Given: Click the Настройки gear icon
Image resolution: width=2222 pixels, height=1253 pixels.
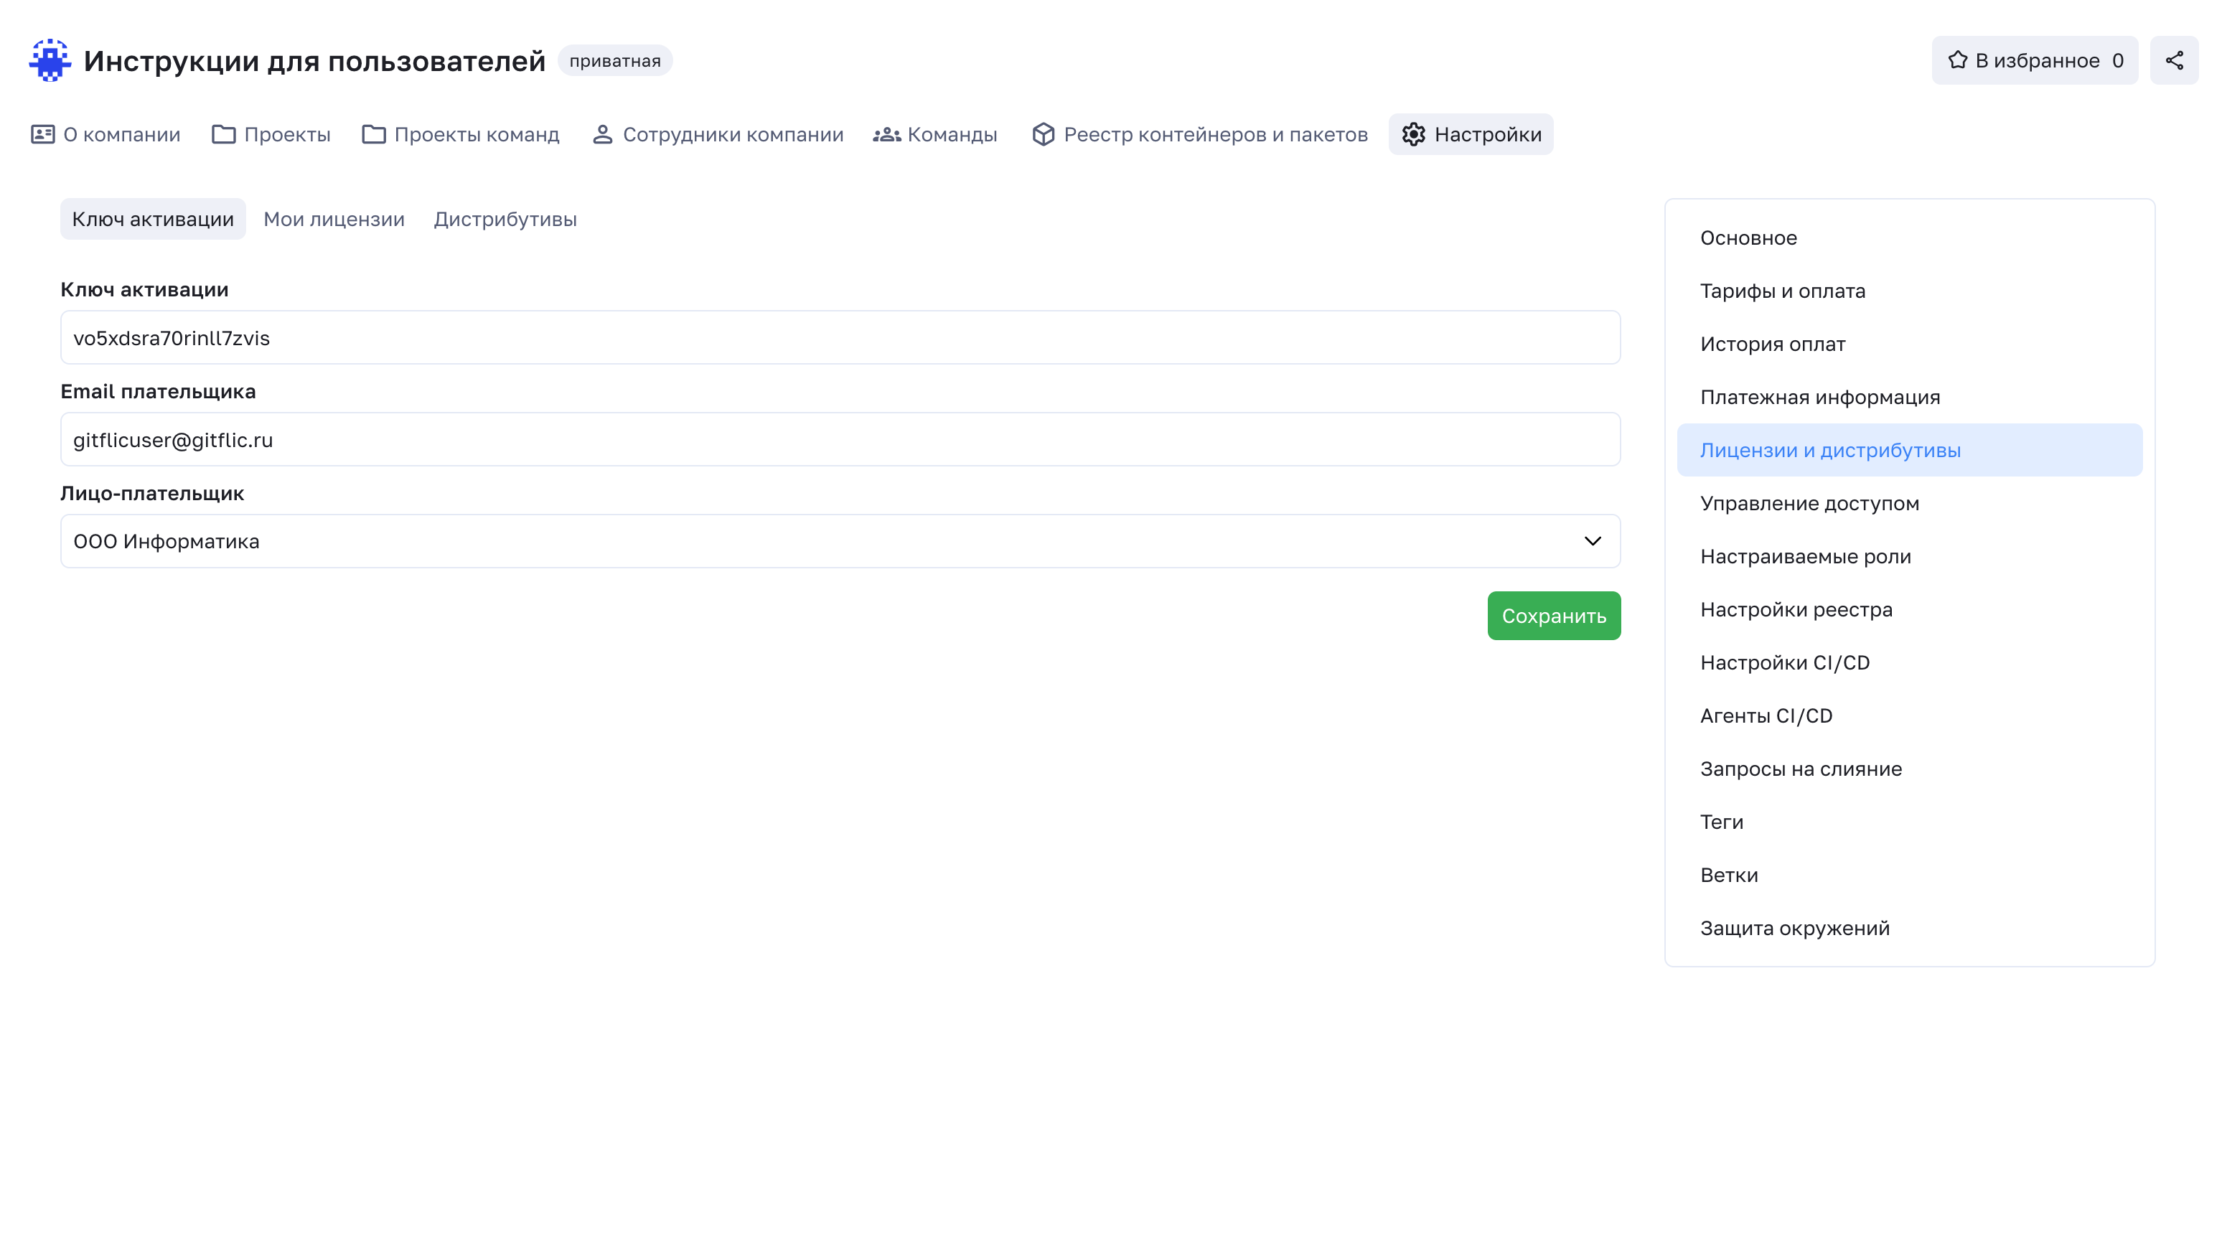Looking at the screenshot, I should click(1413, 134).
